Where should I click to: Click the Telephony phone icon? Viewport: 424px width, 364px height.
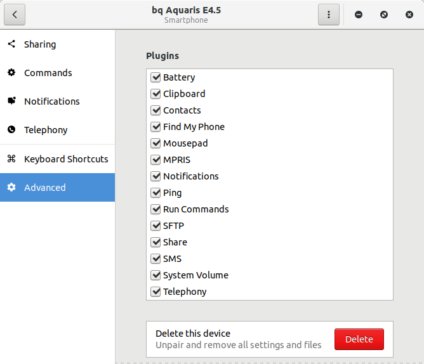(11, 130)
